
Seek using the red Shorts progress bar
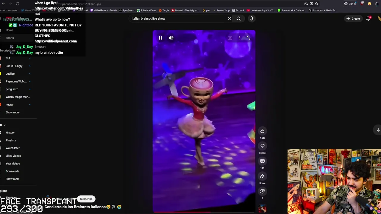(204, 212)
